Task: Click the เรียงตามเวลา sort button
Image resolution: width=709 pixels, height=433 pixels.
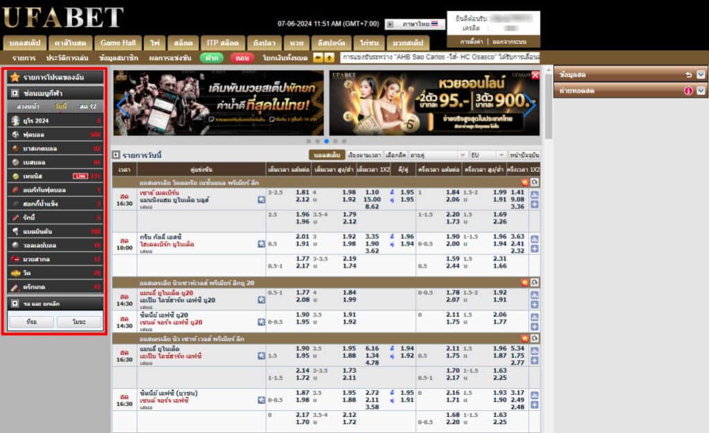Action: (x=365, y=155)
